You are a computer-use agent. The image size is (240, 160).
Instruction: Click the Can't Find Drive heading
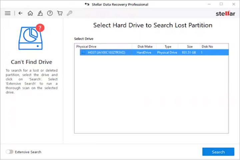click(32, 62)
